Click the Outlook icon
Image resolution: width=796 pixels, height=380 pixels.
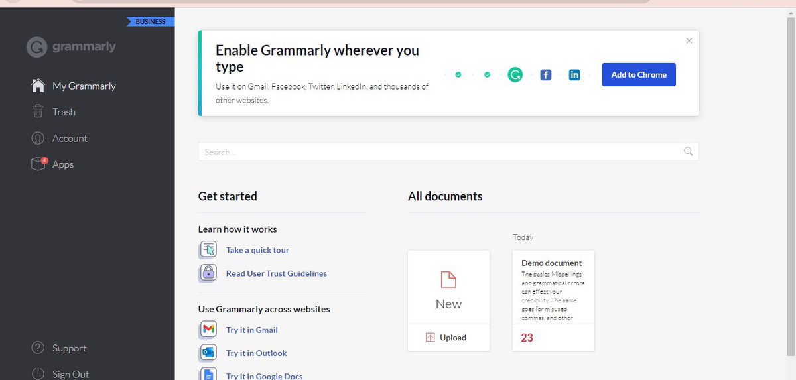pyautogui.click(x=208, y=353)
